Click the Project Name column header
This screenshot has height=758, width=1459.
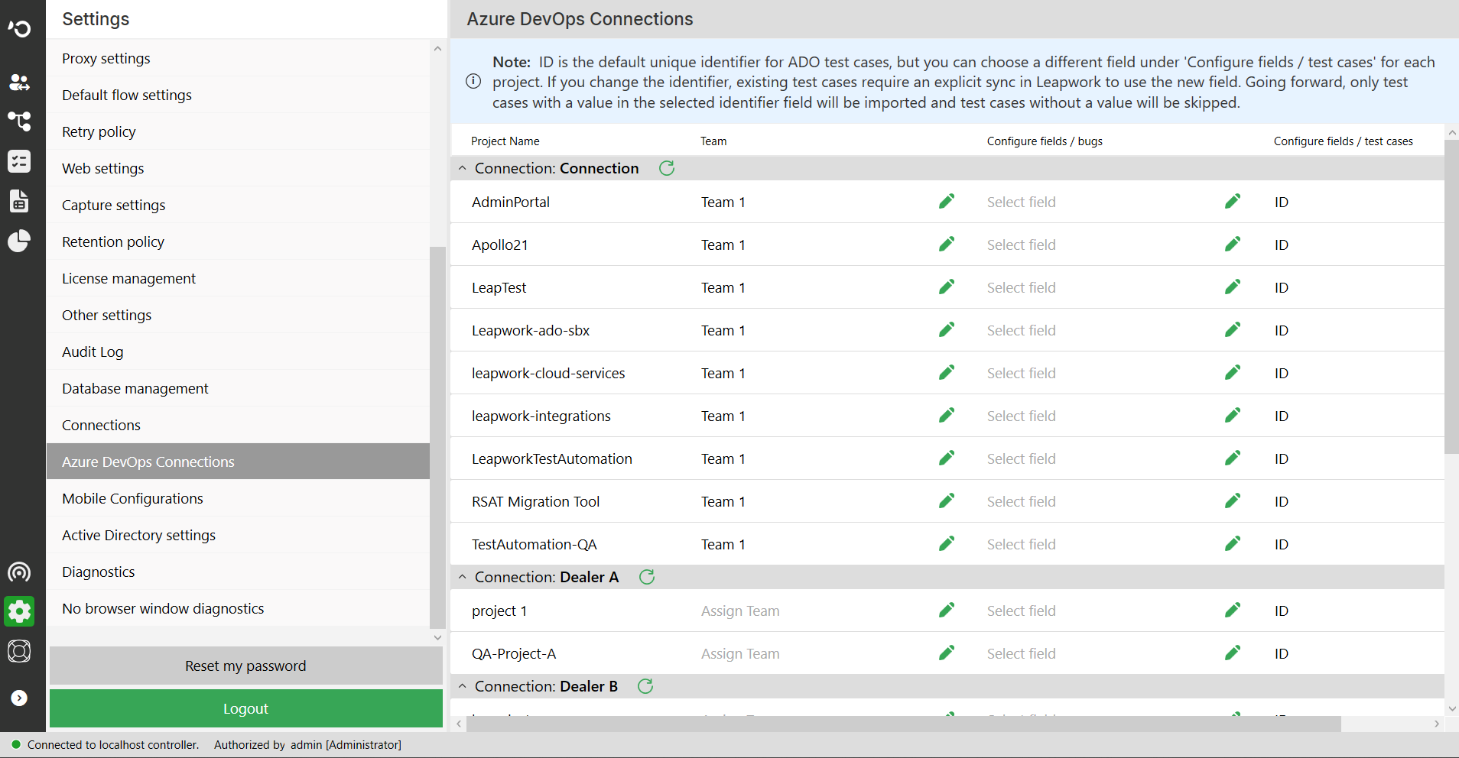click(505, 141)
